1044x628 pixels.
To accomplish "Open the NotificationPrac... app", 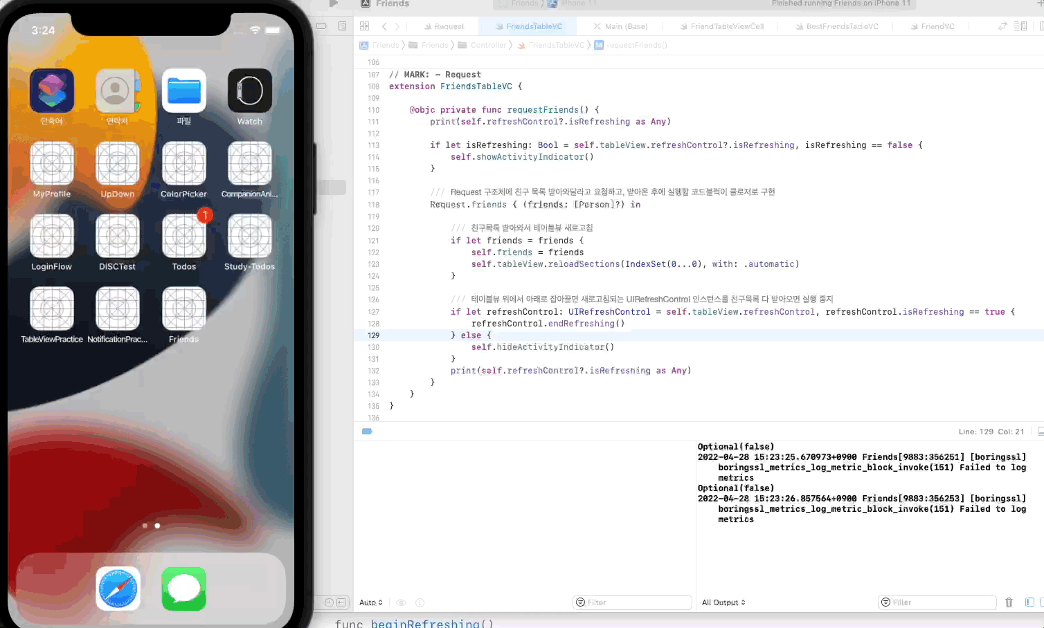I will [x=118, y=308].
